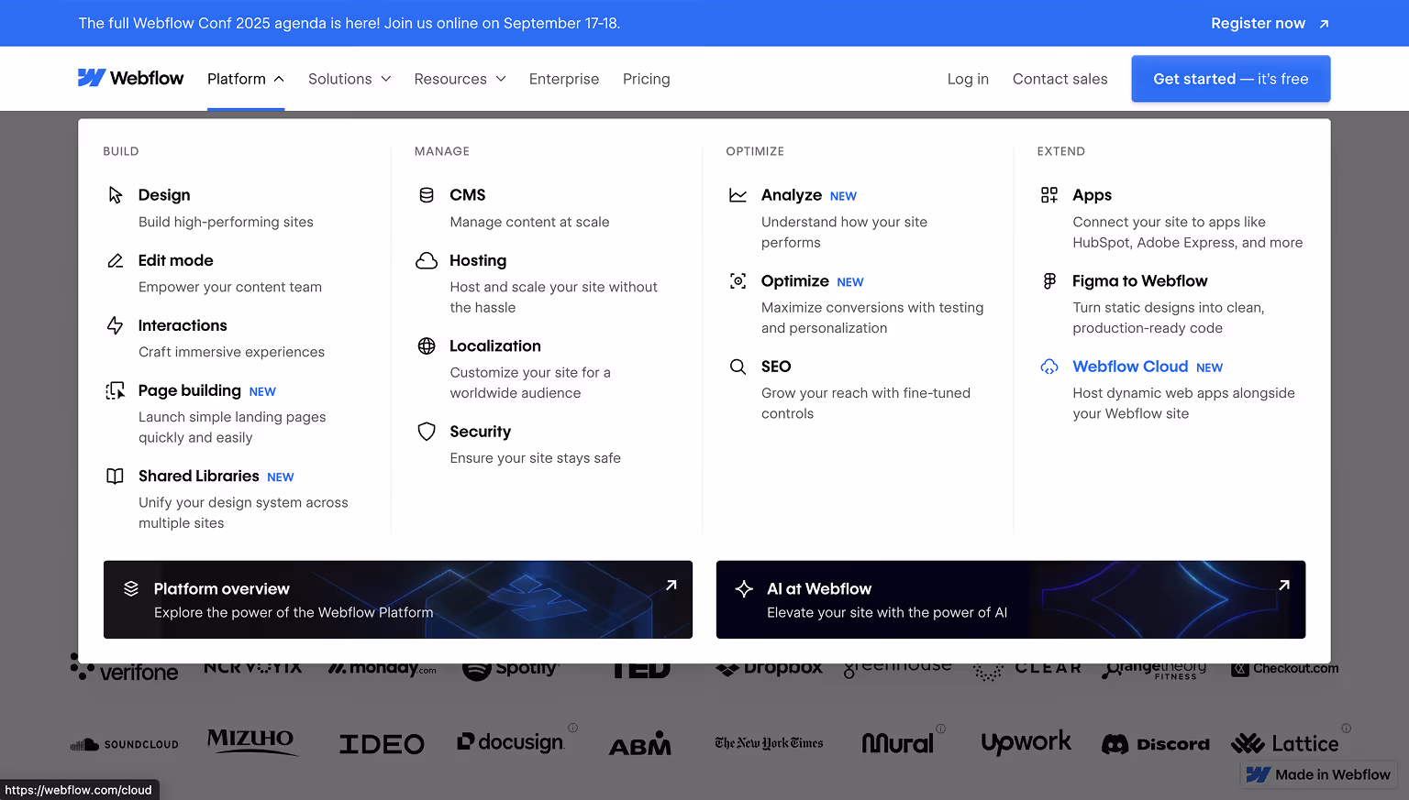Viewport: 1409px width, 800px height.
Task: Click the Apps grid icon under Extend
Action: click(1048, 194)
